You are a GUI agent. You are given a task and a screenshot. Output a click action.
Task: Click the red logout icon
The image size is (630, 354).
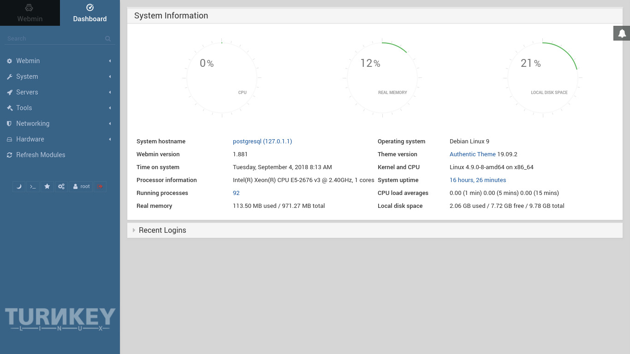coord(100,187)
